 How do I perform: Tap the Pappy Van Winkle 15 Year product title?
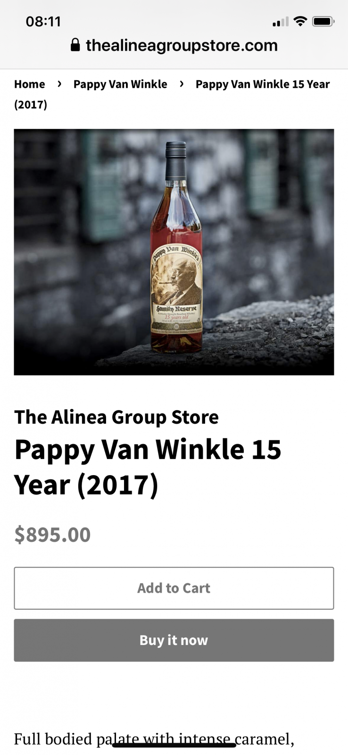tap(148, 467)
